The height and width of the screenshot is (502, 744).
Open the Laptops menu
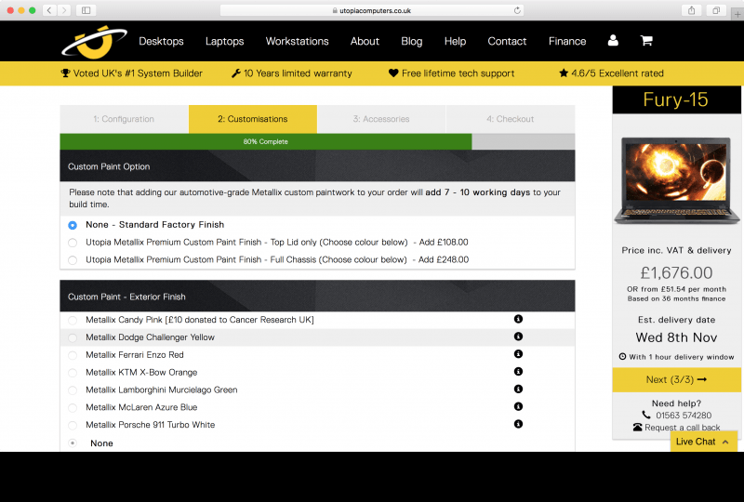tap(224, 41)
